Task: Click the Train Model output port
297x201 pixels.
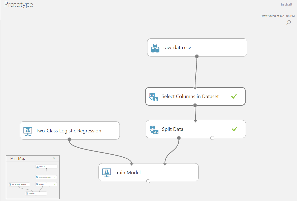Action: coord(148,181)
